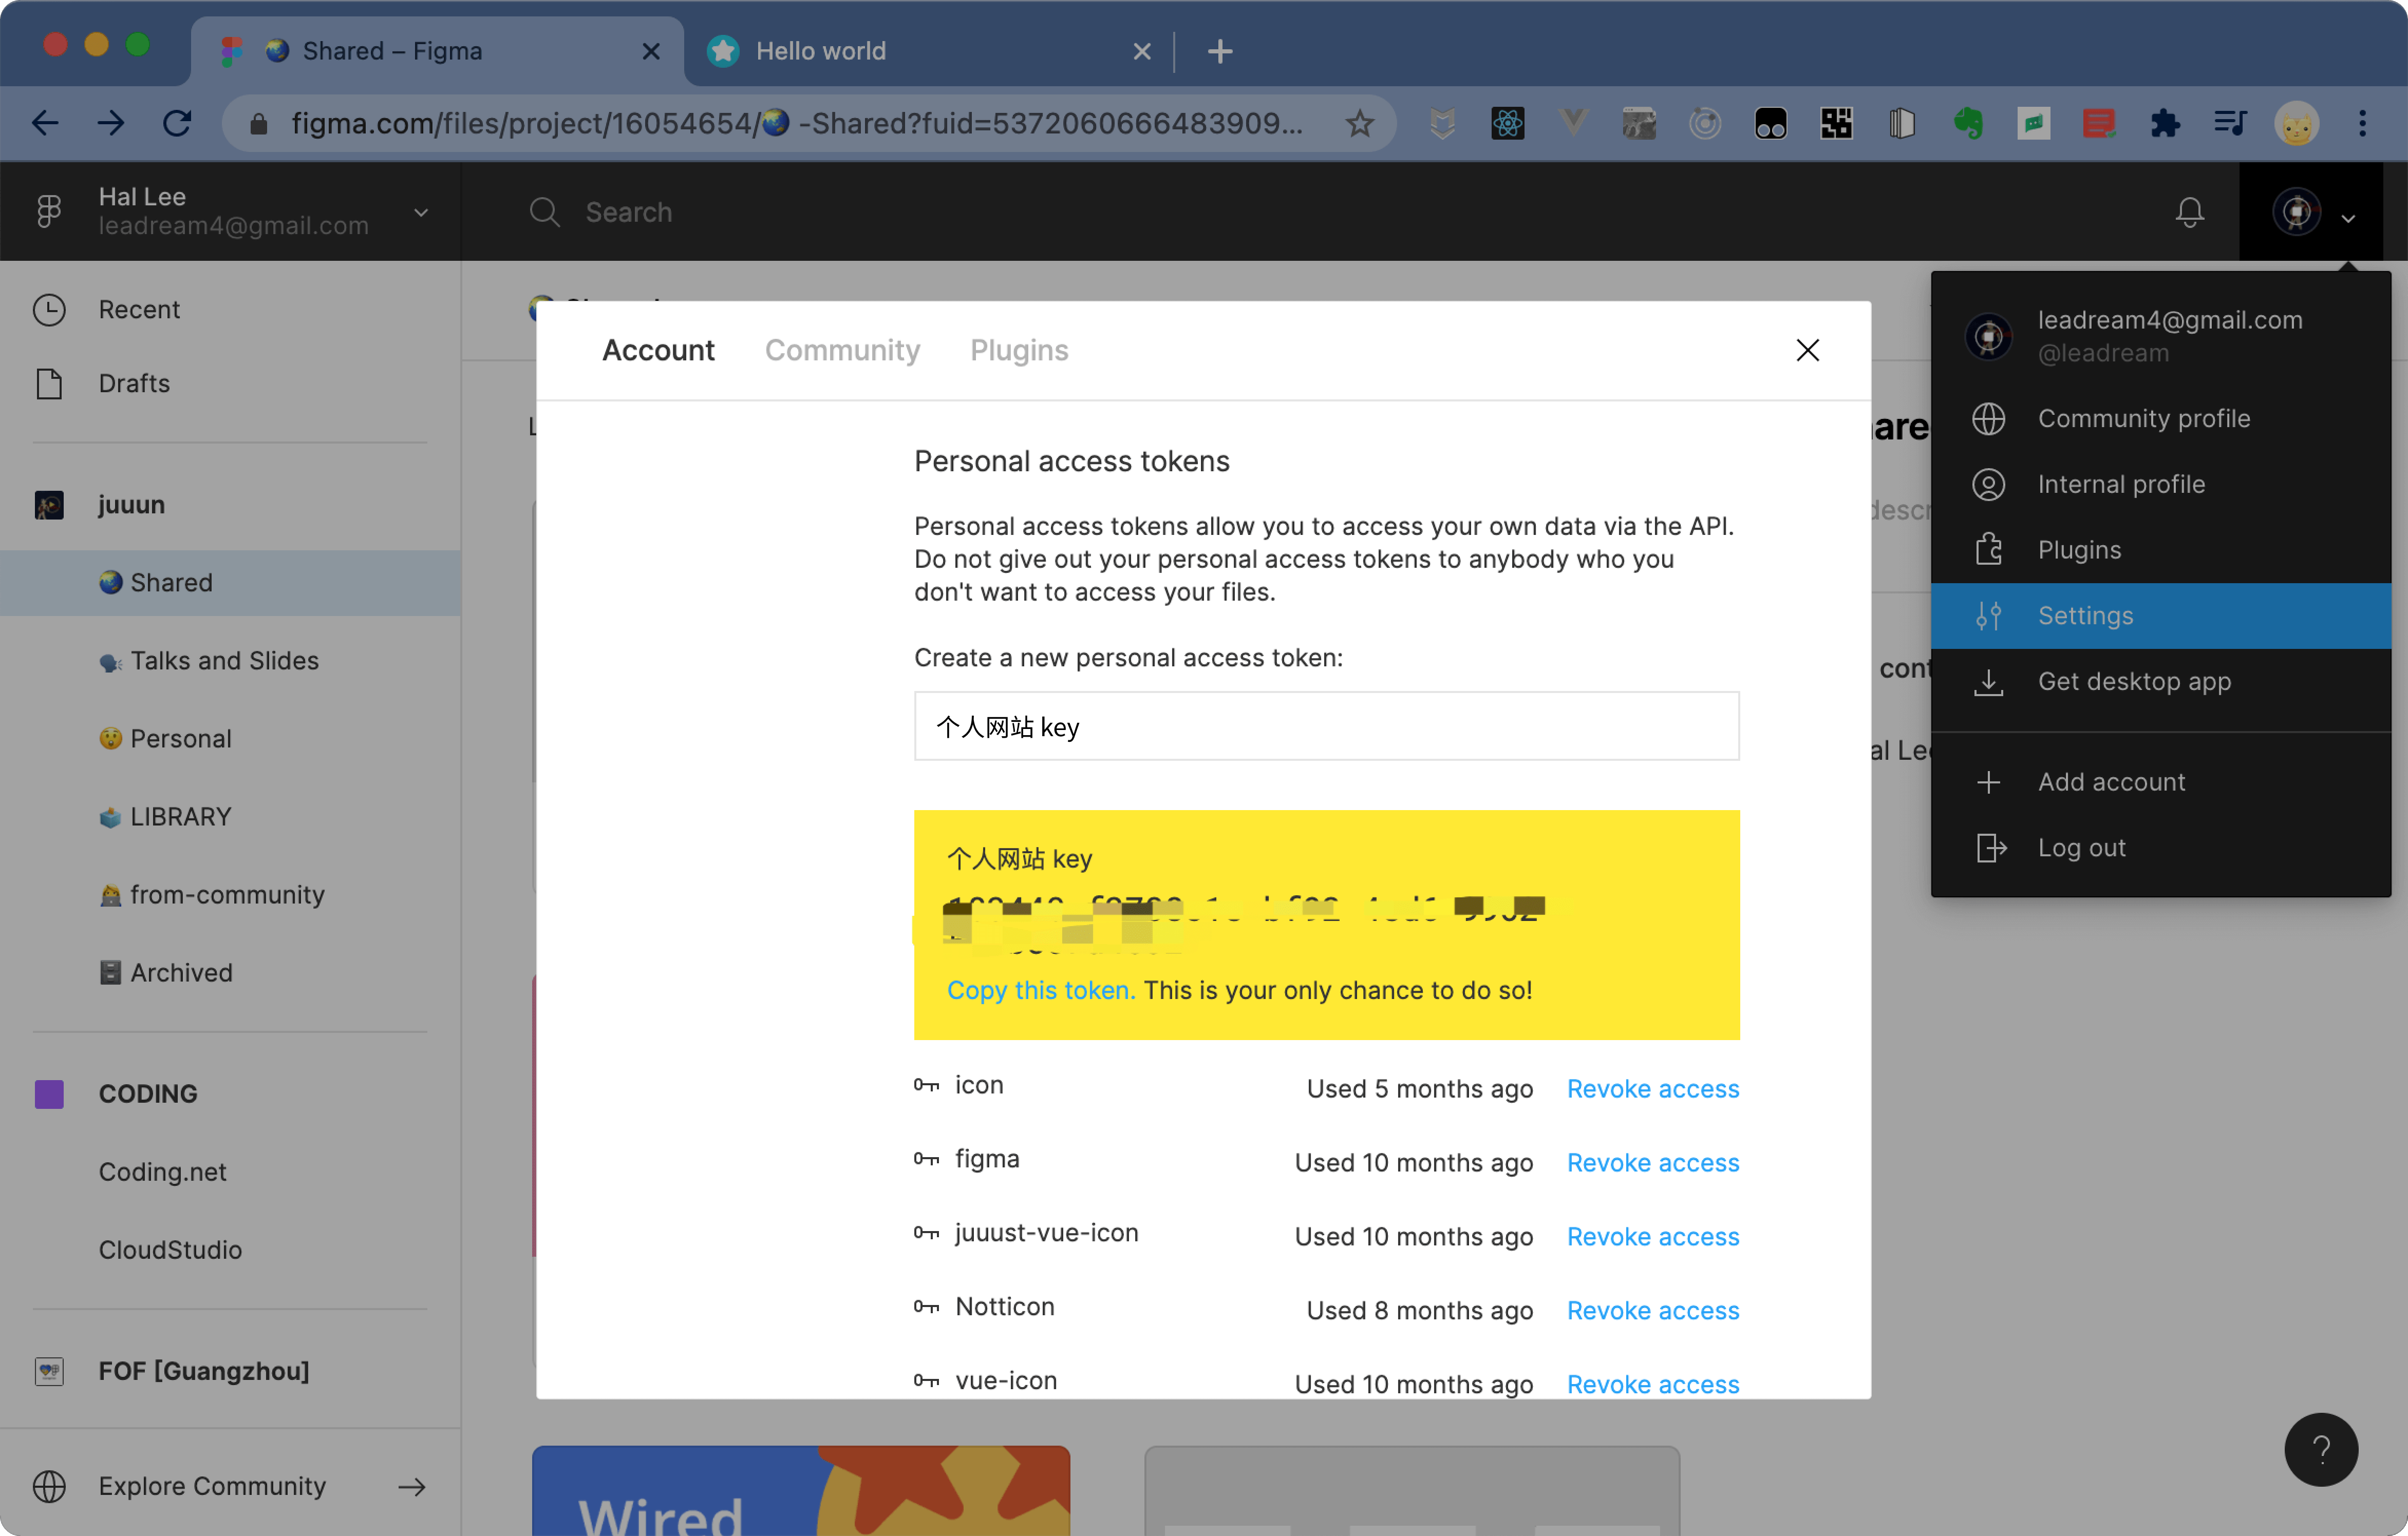Click the Explore Community globe icon

49,1486
